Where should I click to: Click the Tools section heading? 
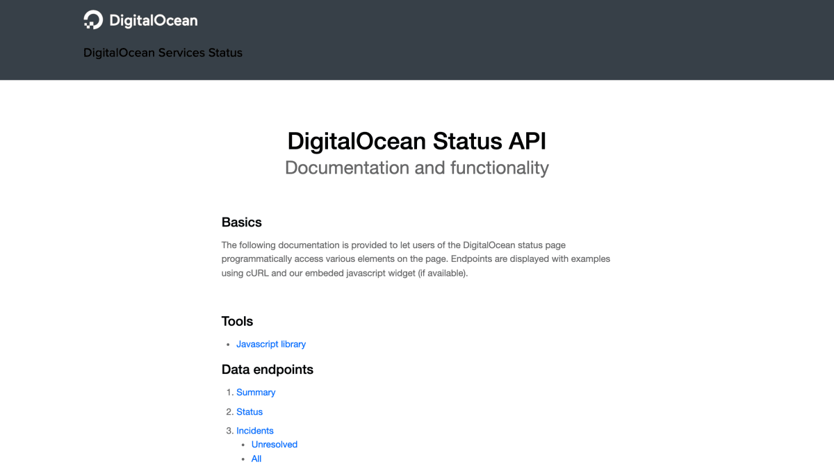[237, 321]
